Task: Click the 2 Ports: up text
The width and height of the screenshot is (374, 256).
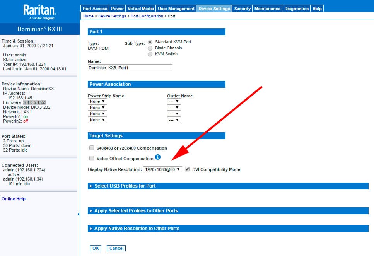Action: pos(14,141)
